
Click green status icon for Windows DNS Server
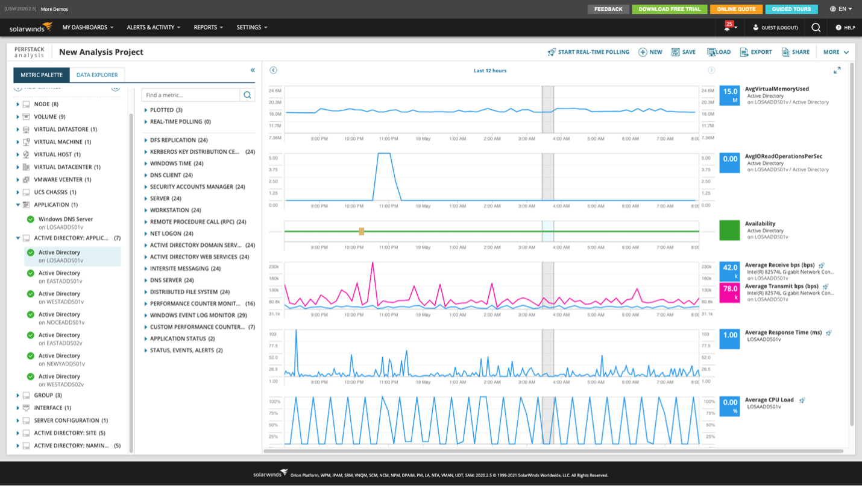point(31,219)
